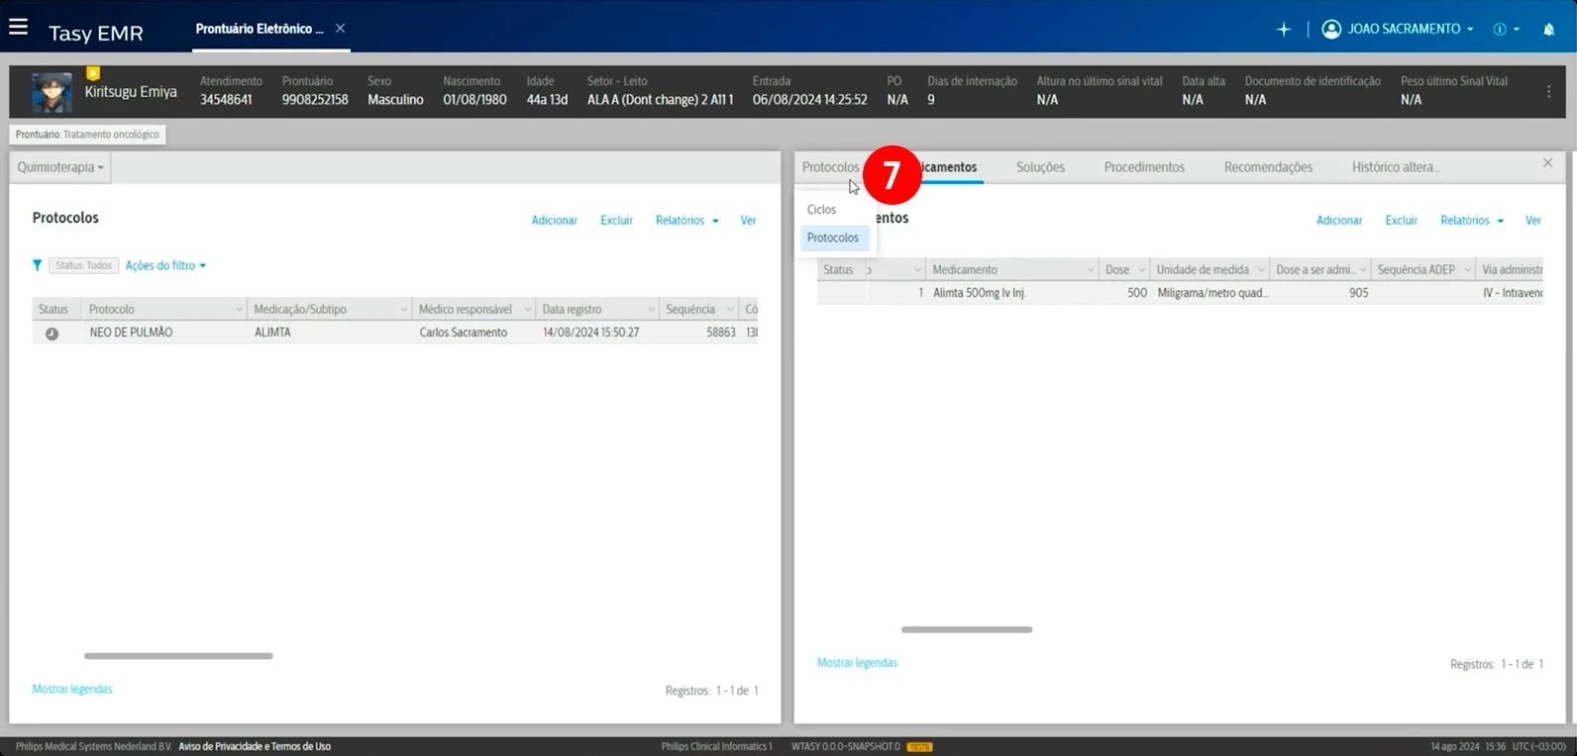1577x756 pixels.
Task: Click Adicionar in the medications panel
Action: pyautogui.click(x=1339, y=221)
